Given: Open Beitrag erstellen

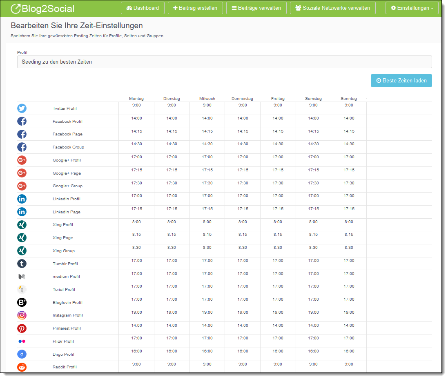Looking at the screenshot, I should [195, 8].
